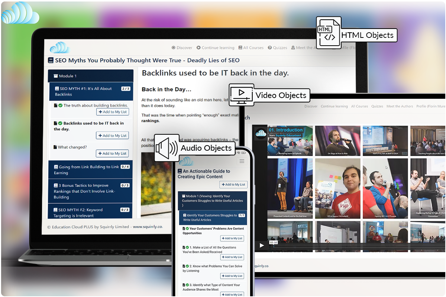Viewport: 446px width, 297px height.
Task: Add '1. Make a List' lesson to My List
Action: [232, 257]
